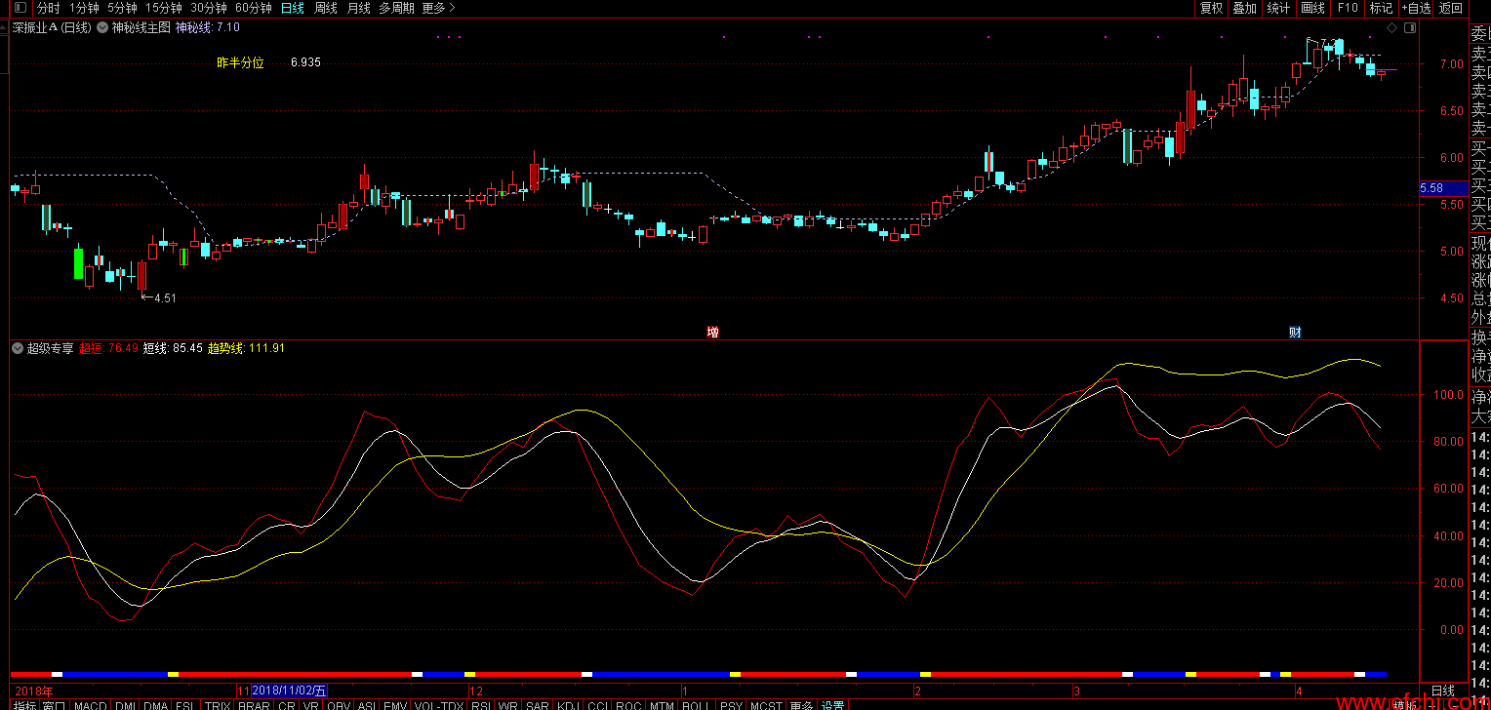Click the 叠加 overlay button

(x=1244, y=8)
